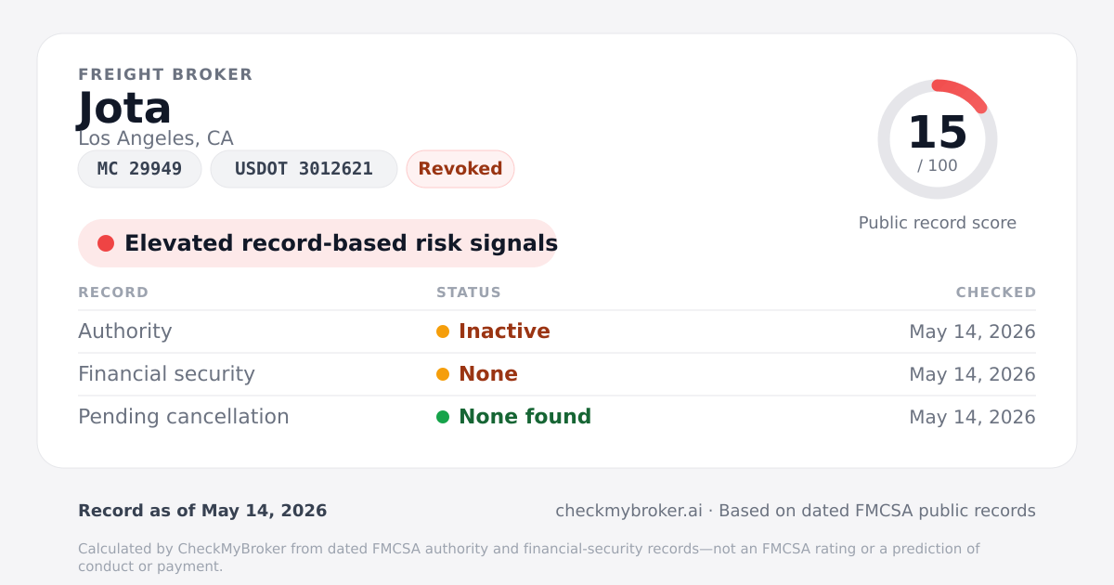This screenshot has width=1114, height=585.
Task: Open the checkmybroker.ai link in the footer
Action: 628,511
